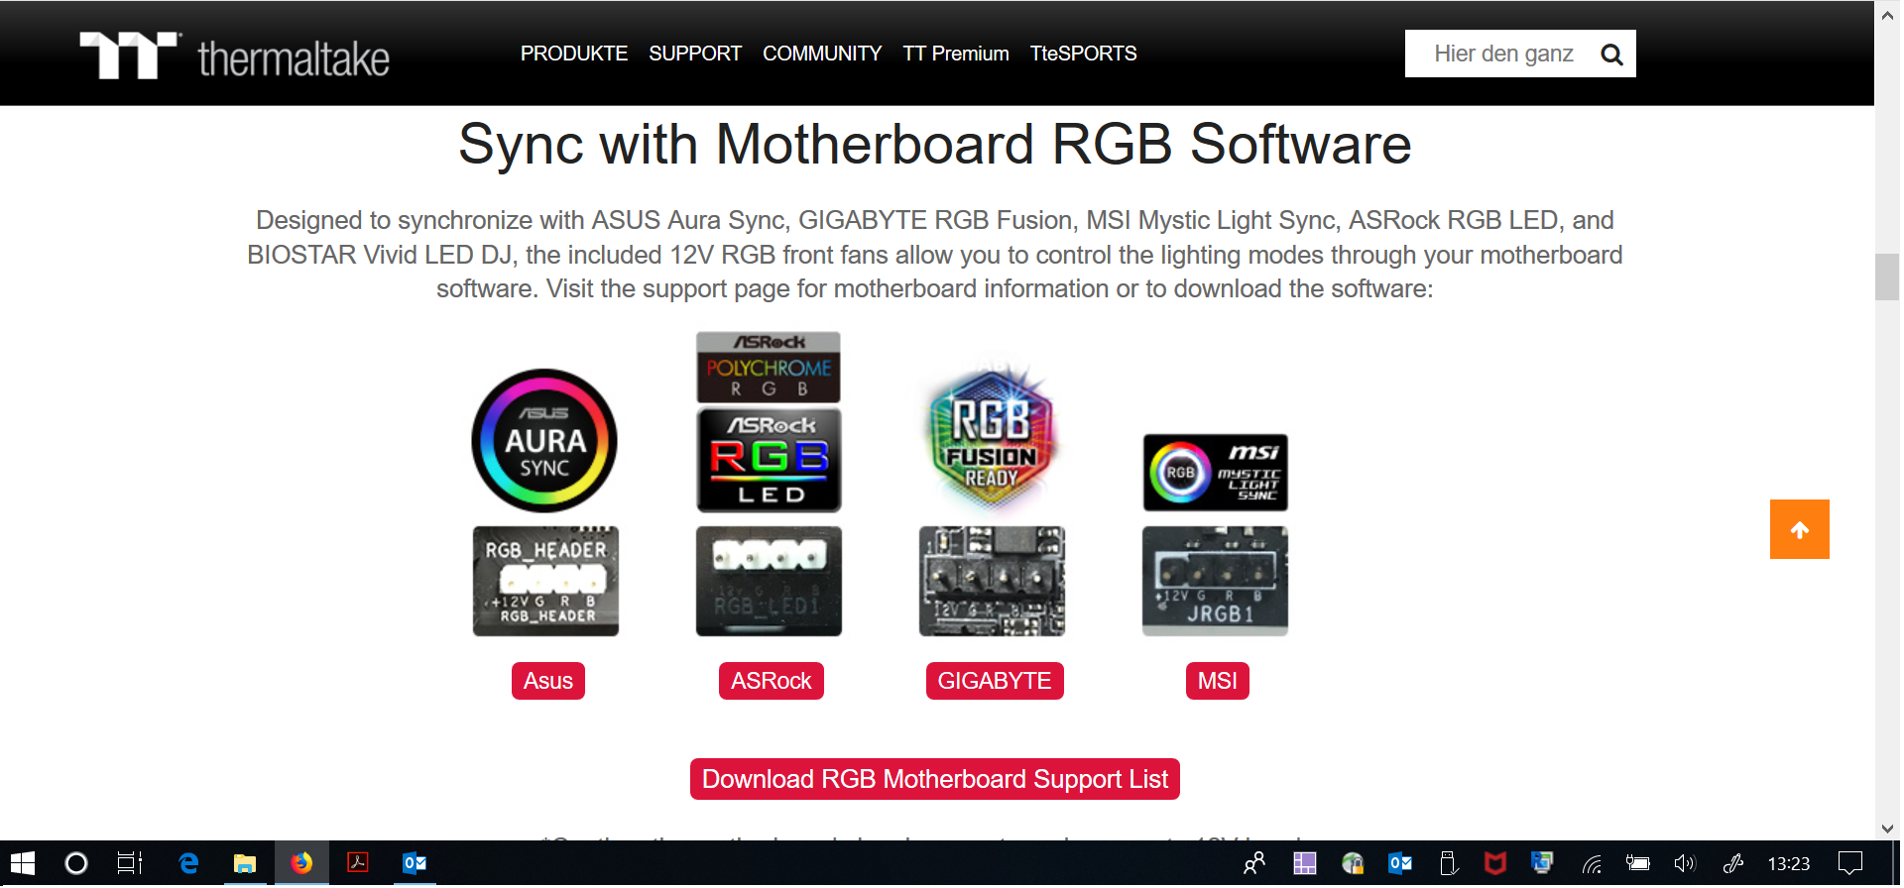
Task: Click the scrollbar down arrow
Action: point(1887,829)
